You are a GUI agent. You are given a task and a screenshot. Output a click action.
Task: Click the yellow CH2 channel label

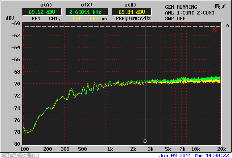tap(94, 18)
